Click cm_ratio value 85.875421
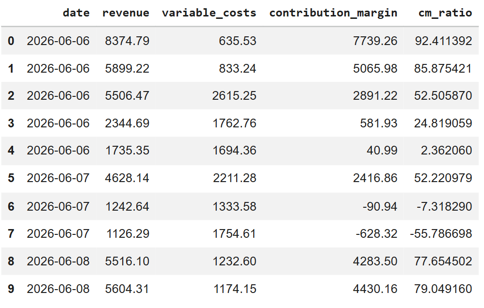 pos(443,68)
